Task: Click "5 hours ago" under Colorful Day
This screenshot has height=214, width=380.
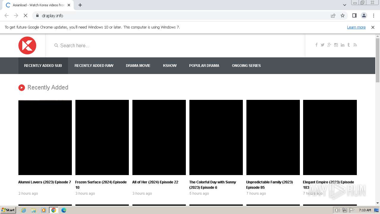Action: [x=199, y=193]
